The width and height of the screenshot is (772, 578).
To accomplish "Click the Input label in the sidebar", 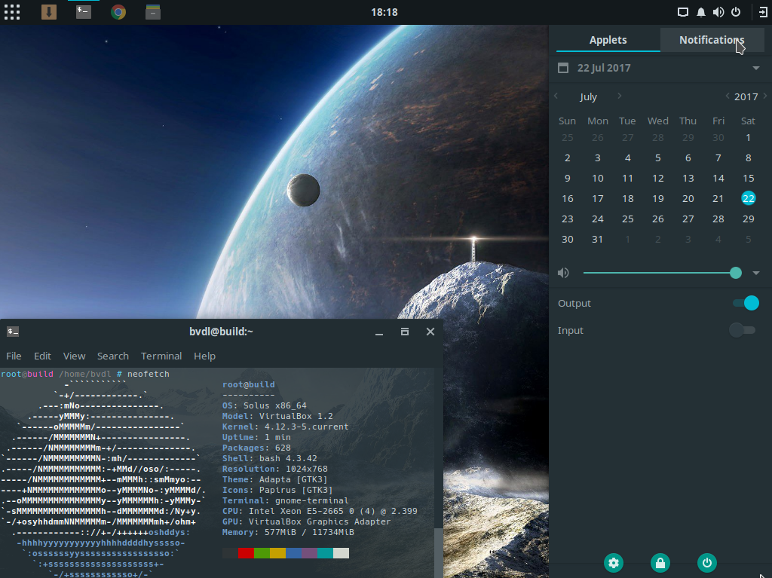I will [570, 330].
